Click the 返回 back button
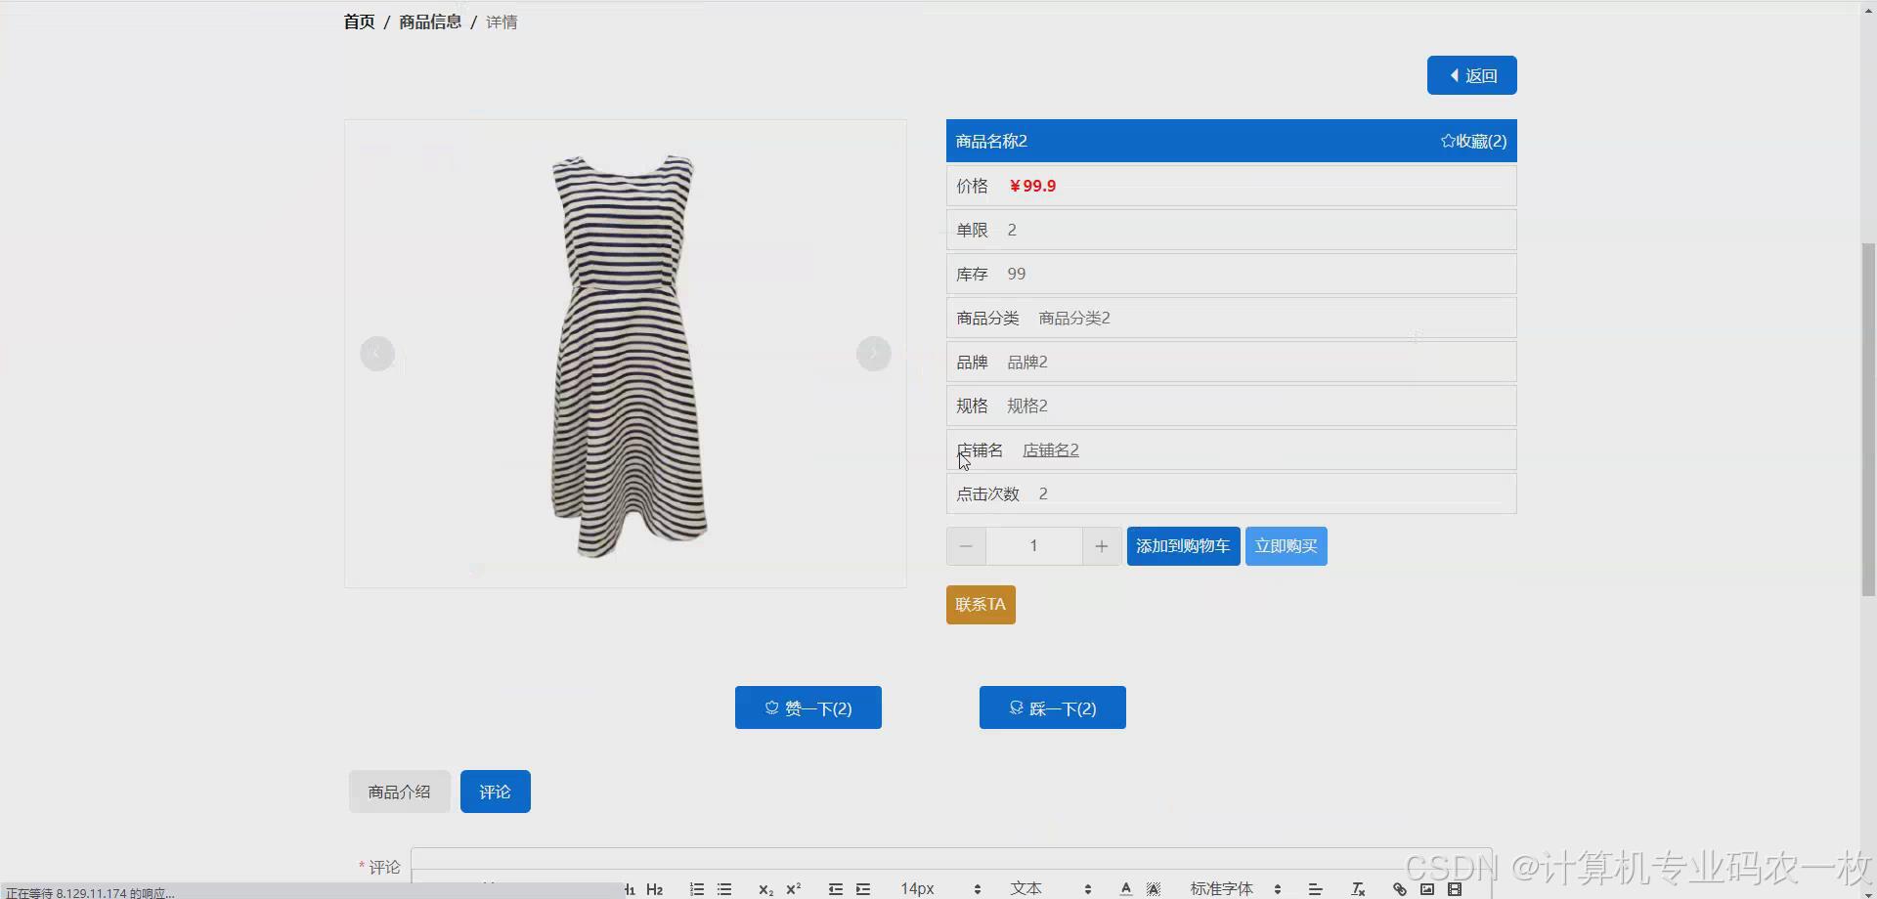The height and width of the screenshot is (899, 1877). tap(1471, 75)
